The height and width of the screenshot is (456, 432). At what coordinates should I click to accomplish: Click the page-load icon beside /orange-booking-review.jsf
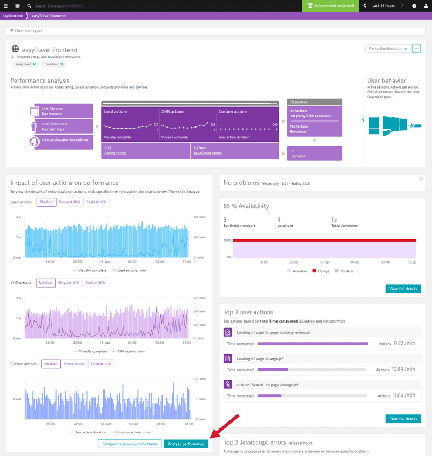click(227, 332)
